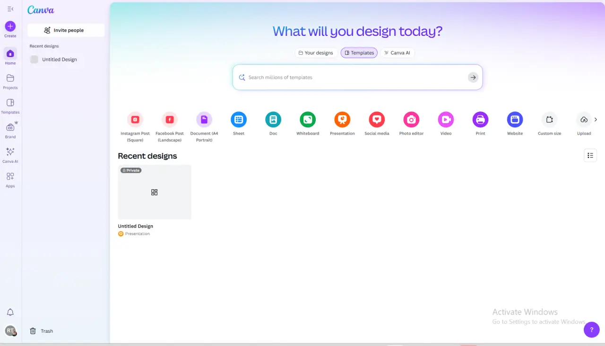Open the Untitled Design thumbnail

coord(155,192)
